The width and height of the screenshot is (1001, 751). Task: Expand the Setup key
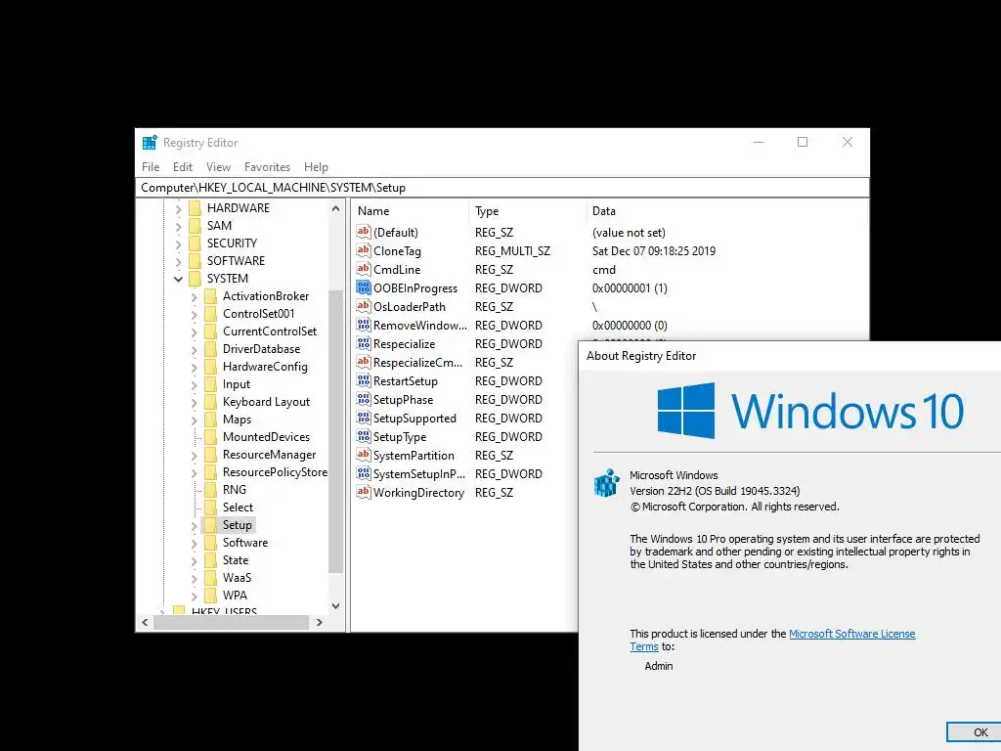pyautogui.click(x=195, y=525)
